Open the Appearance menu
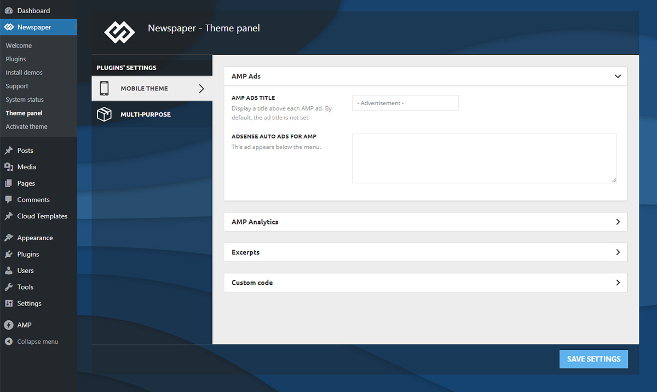 pos(38,238)
